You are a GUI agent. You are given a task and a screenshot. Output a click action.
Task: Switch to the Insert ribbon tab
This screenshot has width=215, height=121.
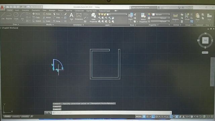tap(17, 10)
